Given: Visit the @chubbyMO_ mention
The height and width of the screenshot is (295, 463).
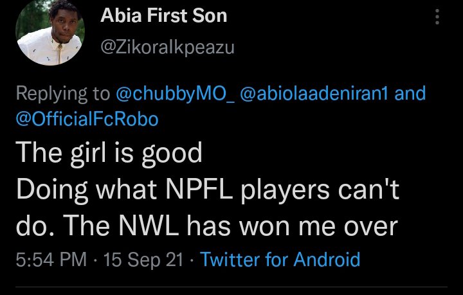Looking at the screenshot, I should [175, 94].
